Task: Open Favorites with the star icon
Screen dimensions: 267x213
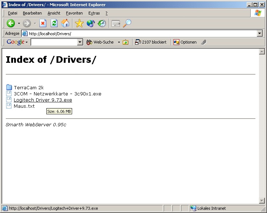Action: tap(79, 23)
